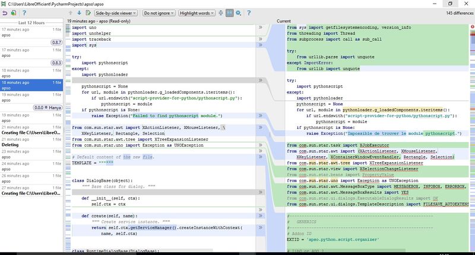Accept arrow beside '# Default content' comment
475x255 pixels.
click(x=260, y=157)
